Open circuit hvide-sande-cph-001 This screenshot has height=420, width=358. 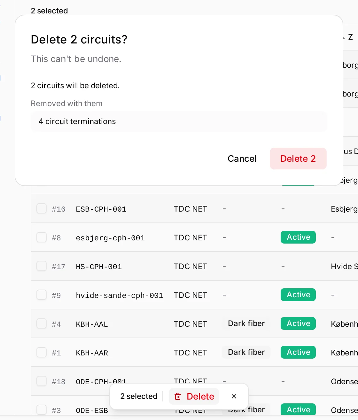120,295
